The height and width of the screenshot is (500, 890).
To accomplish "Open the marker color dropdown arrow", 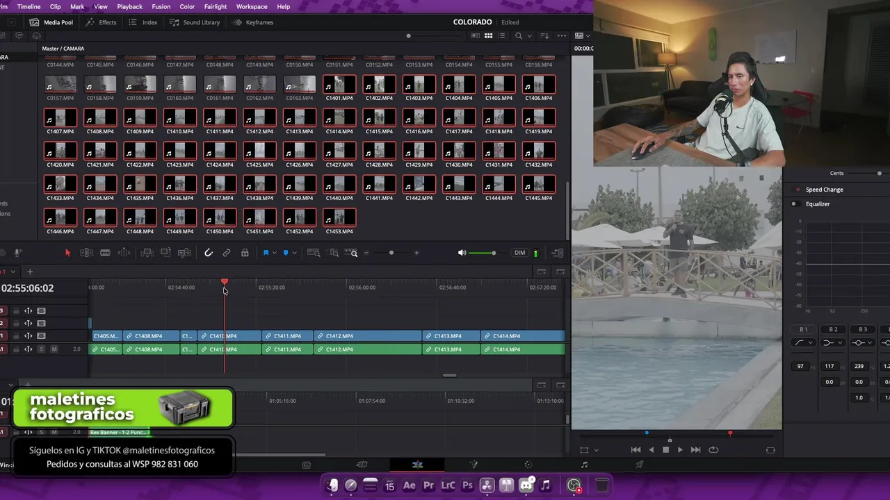I will [x=293, y=253].
